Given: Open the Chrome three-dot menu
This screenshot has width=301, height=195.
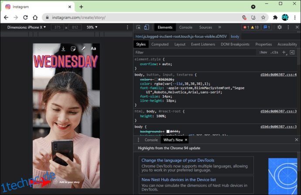Looking at the screenshot, I should pos(295,17).
